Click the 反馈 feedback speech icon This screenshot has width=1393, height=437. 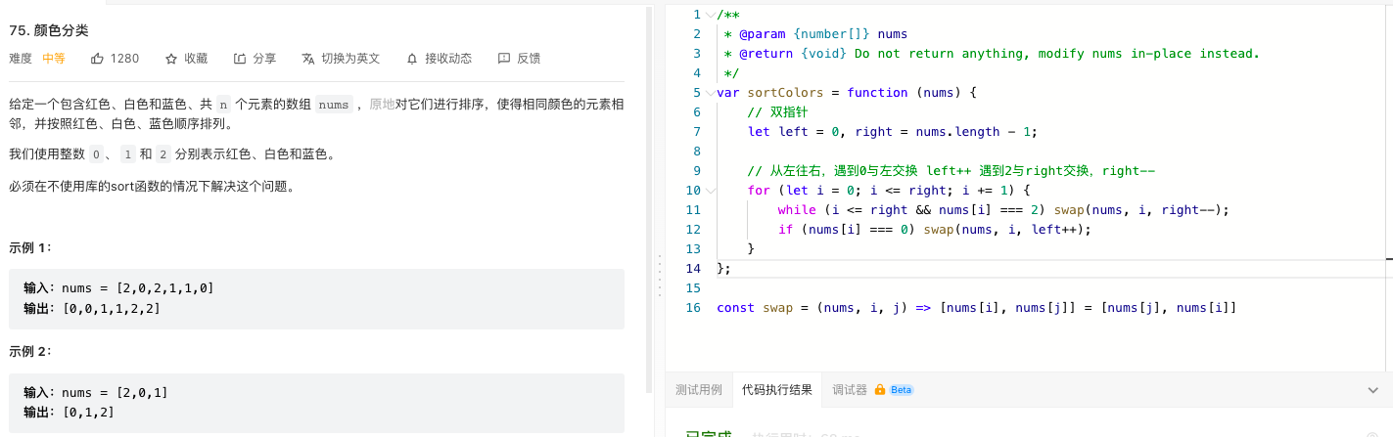(x=504, y=59)
